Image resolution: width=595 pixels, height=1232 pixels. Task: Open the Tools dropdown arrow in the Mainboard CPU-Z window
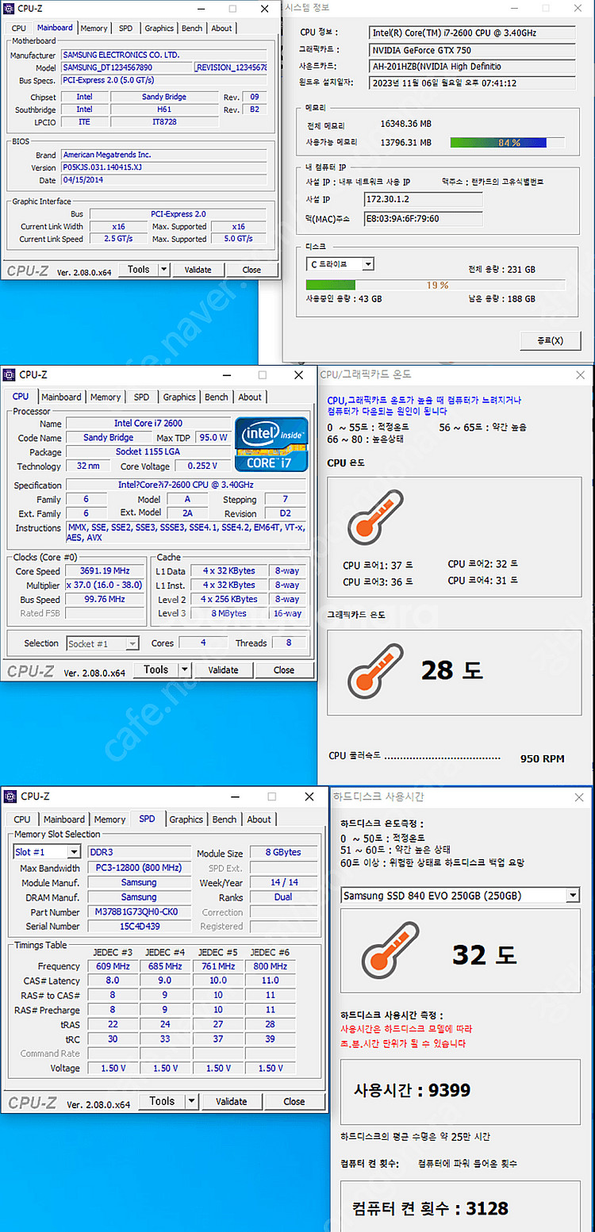pyautogui.click(x=163, y=269)
